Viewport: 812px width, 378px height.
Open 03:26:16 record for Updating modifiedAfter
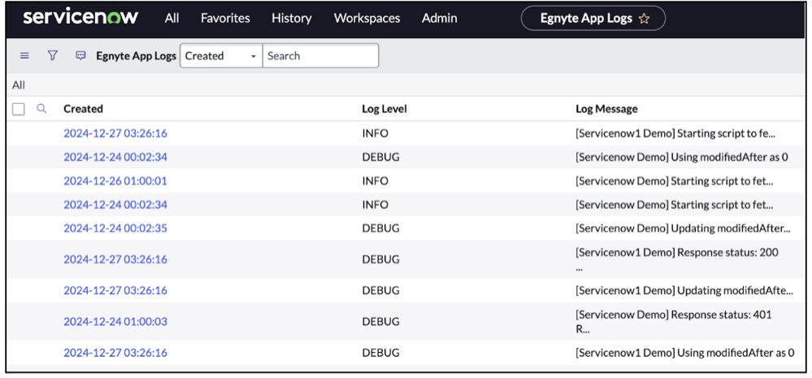click(115, 290)
